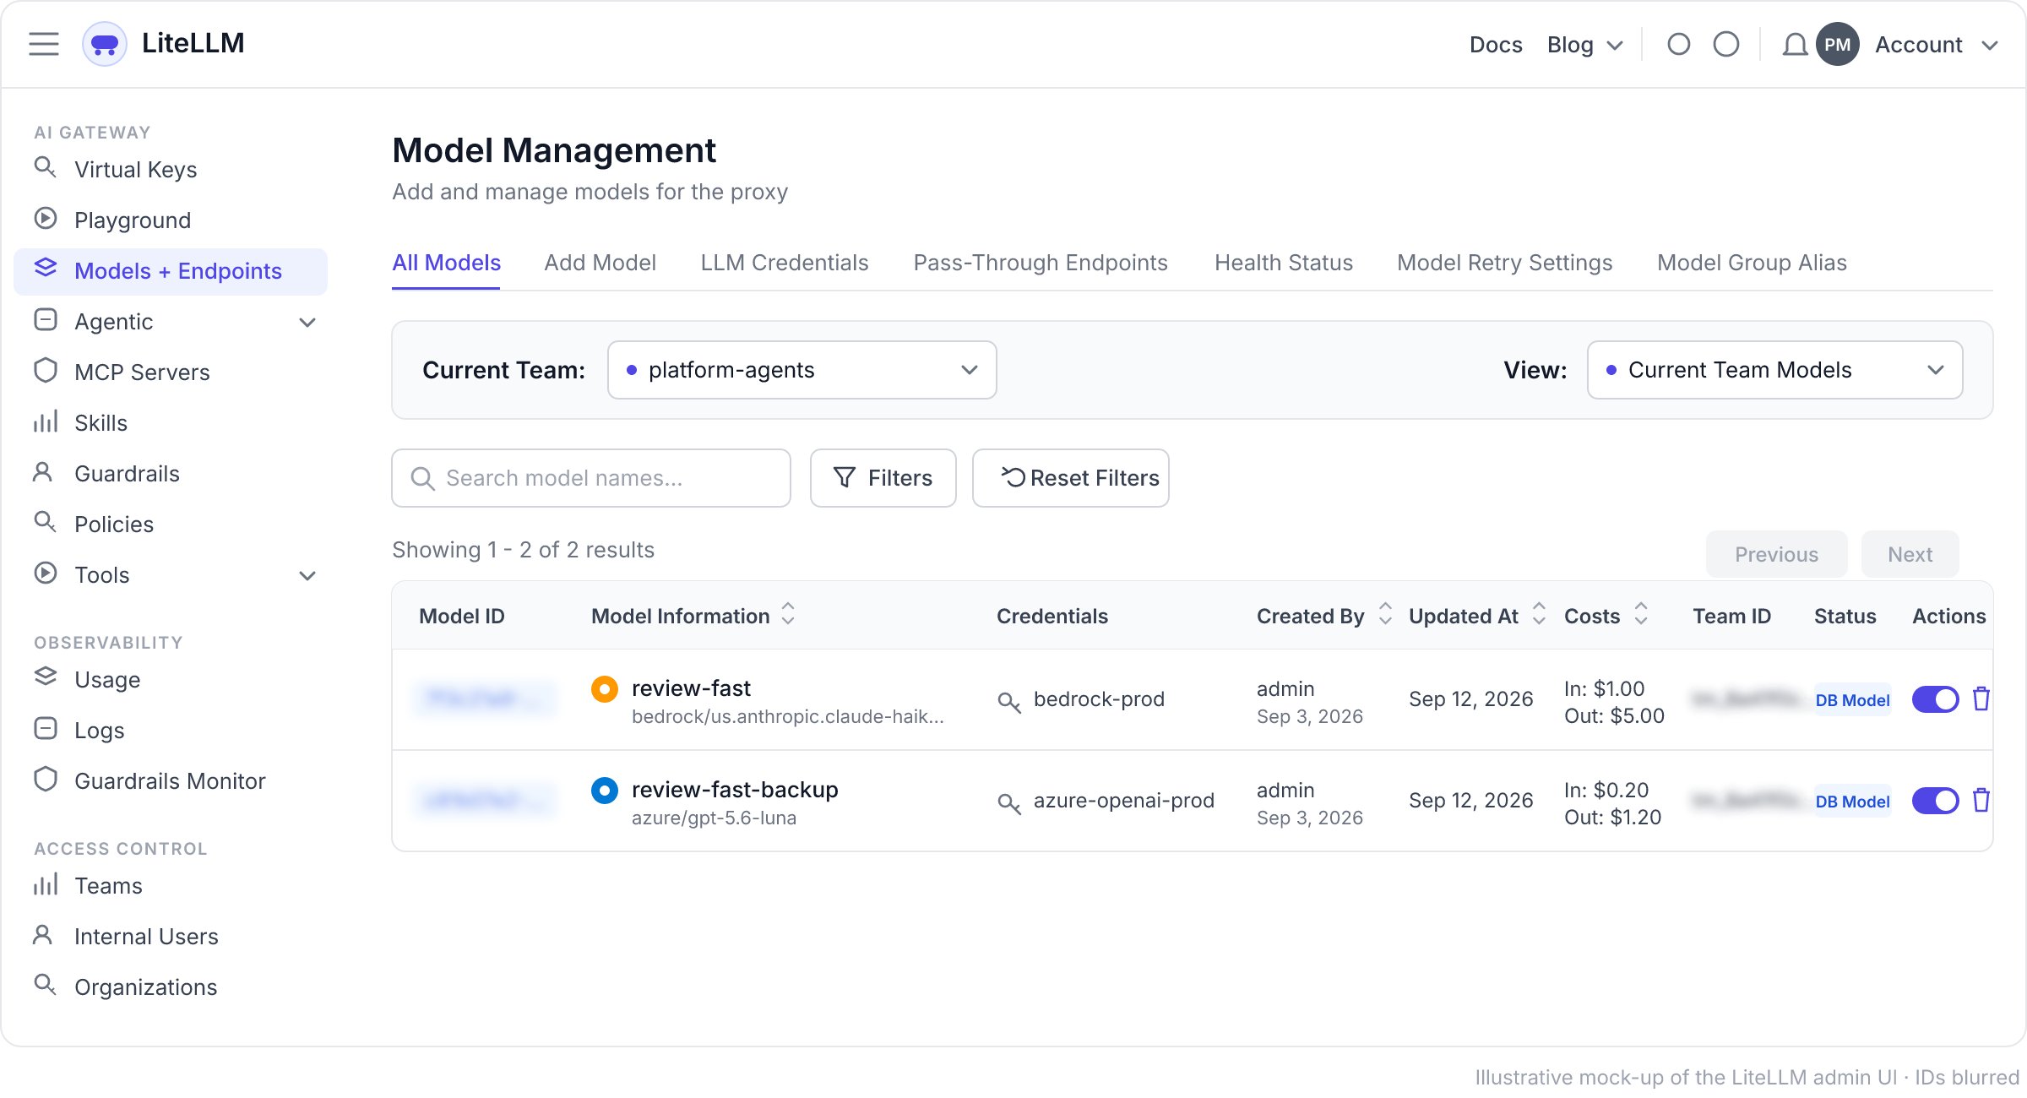Screen dimensions: 2027x1098
Task: Toggle the review-fast-backup model status switch
Action: (1936, 801)
